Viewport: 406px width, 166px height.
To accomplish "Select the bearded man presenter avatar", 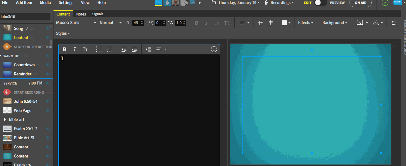I will 175,3.
